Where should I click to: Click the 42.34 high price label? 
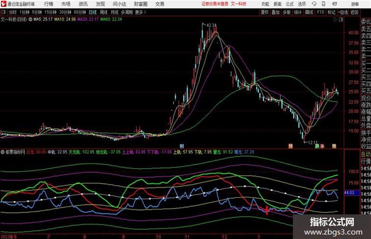[x=212, y=25]
